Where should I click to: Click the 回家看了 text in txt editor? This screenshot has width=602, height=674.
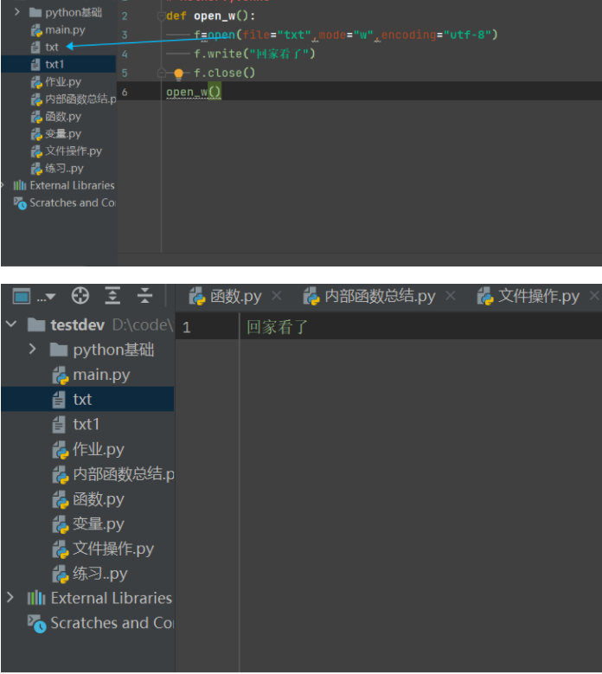click(277, 327)
